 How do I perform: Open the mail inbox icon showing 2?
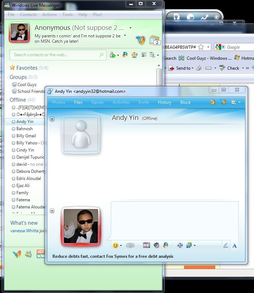(x=155, y=40)
